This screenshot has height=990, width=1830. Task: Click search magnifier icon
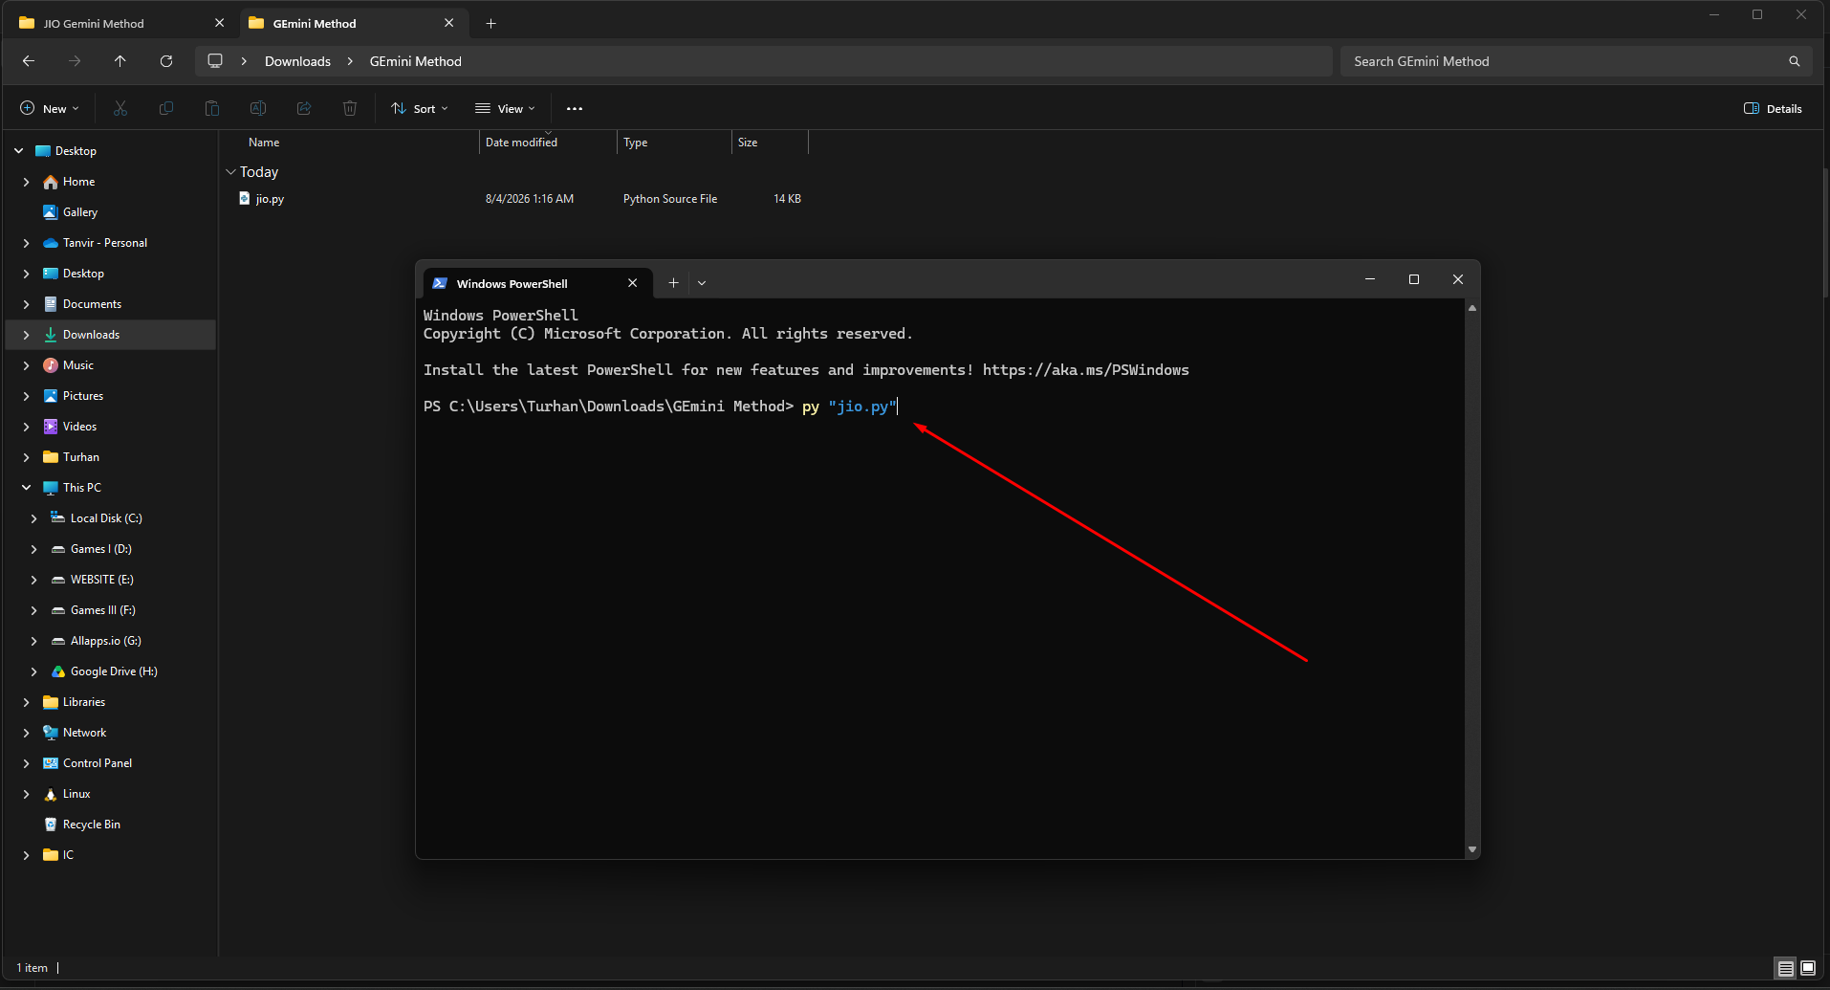1795,61
